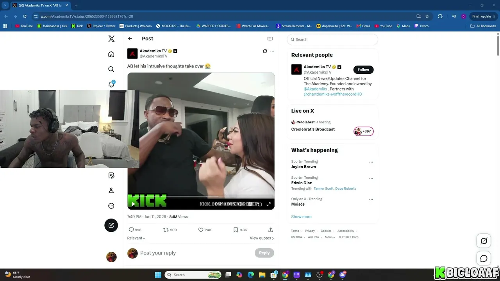Open All Bookmarks folder

point(483,26)
